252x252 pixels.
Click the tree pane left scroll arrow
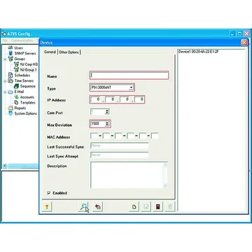(x=5, y=166)
